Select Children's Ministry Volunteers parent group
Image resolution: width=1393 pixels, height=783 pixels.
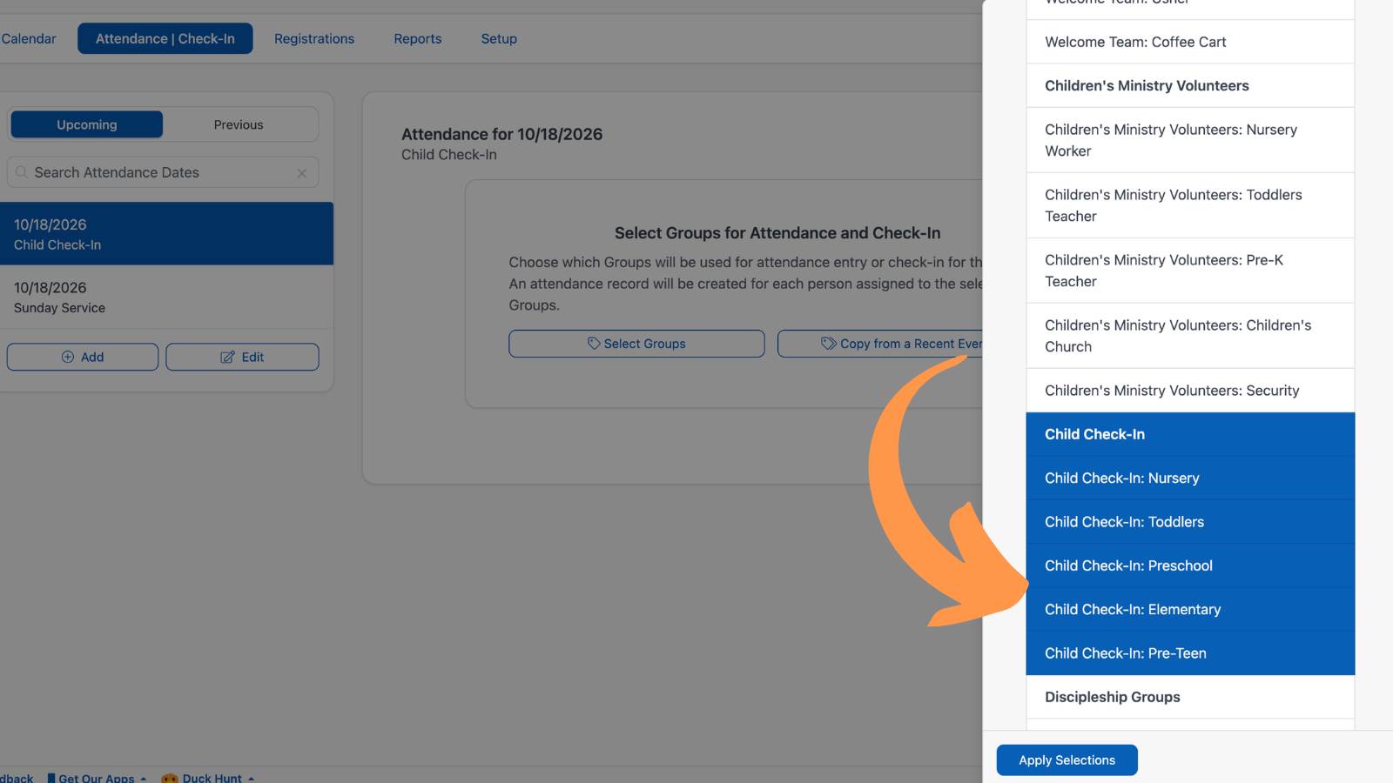point(1190,85)
